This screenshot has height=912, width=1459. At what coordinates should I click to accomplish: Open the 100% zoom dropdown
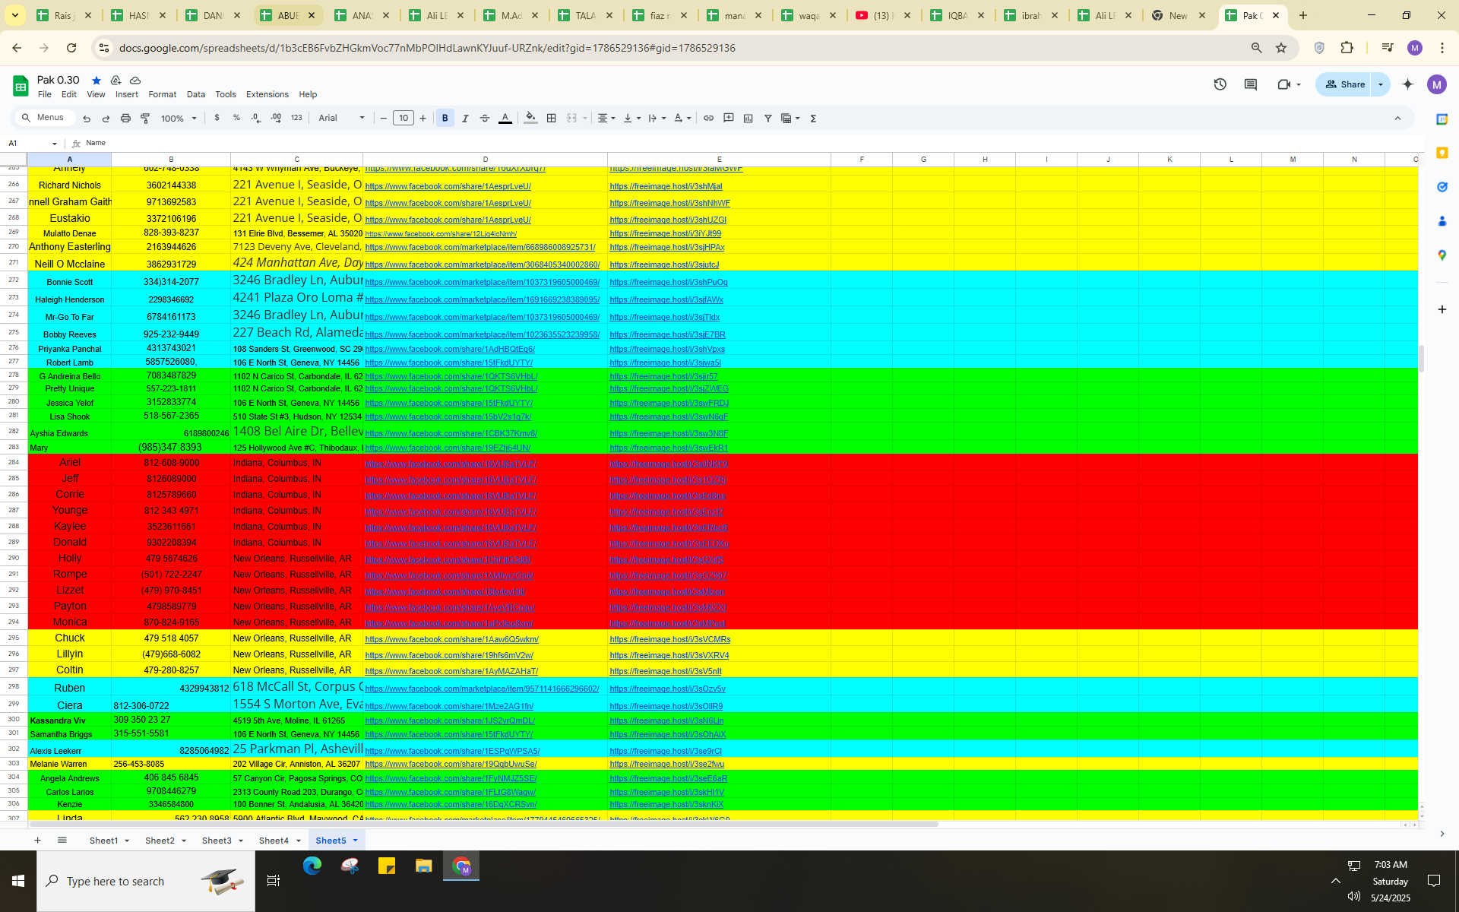click(x=179, y=119)
